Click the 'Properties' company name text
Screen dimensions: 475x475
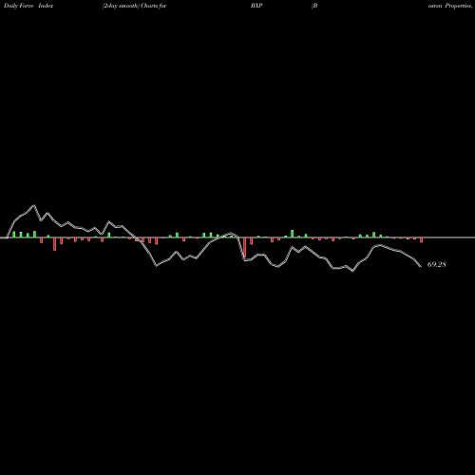(458, 6)
